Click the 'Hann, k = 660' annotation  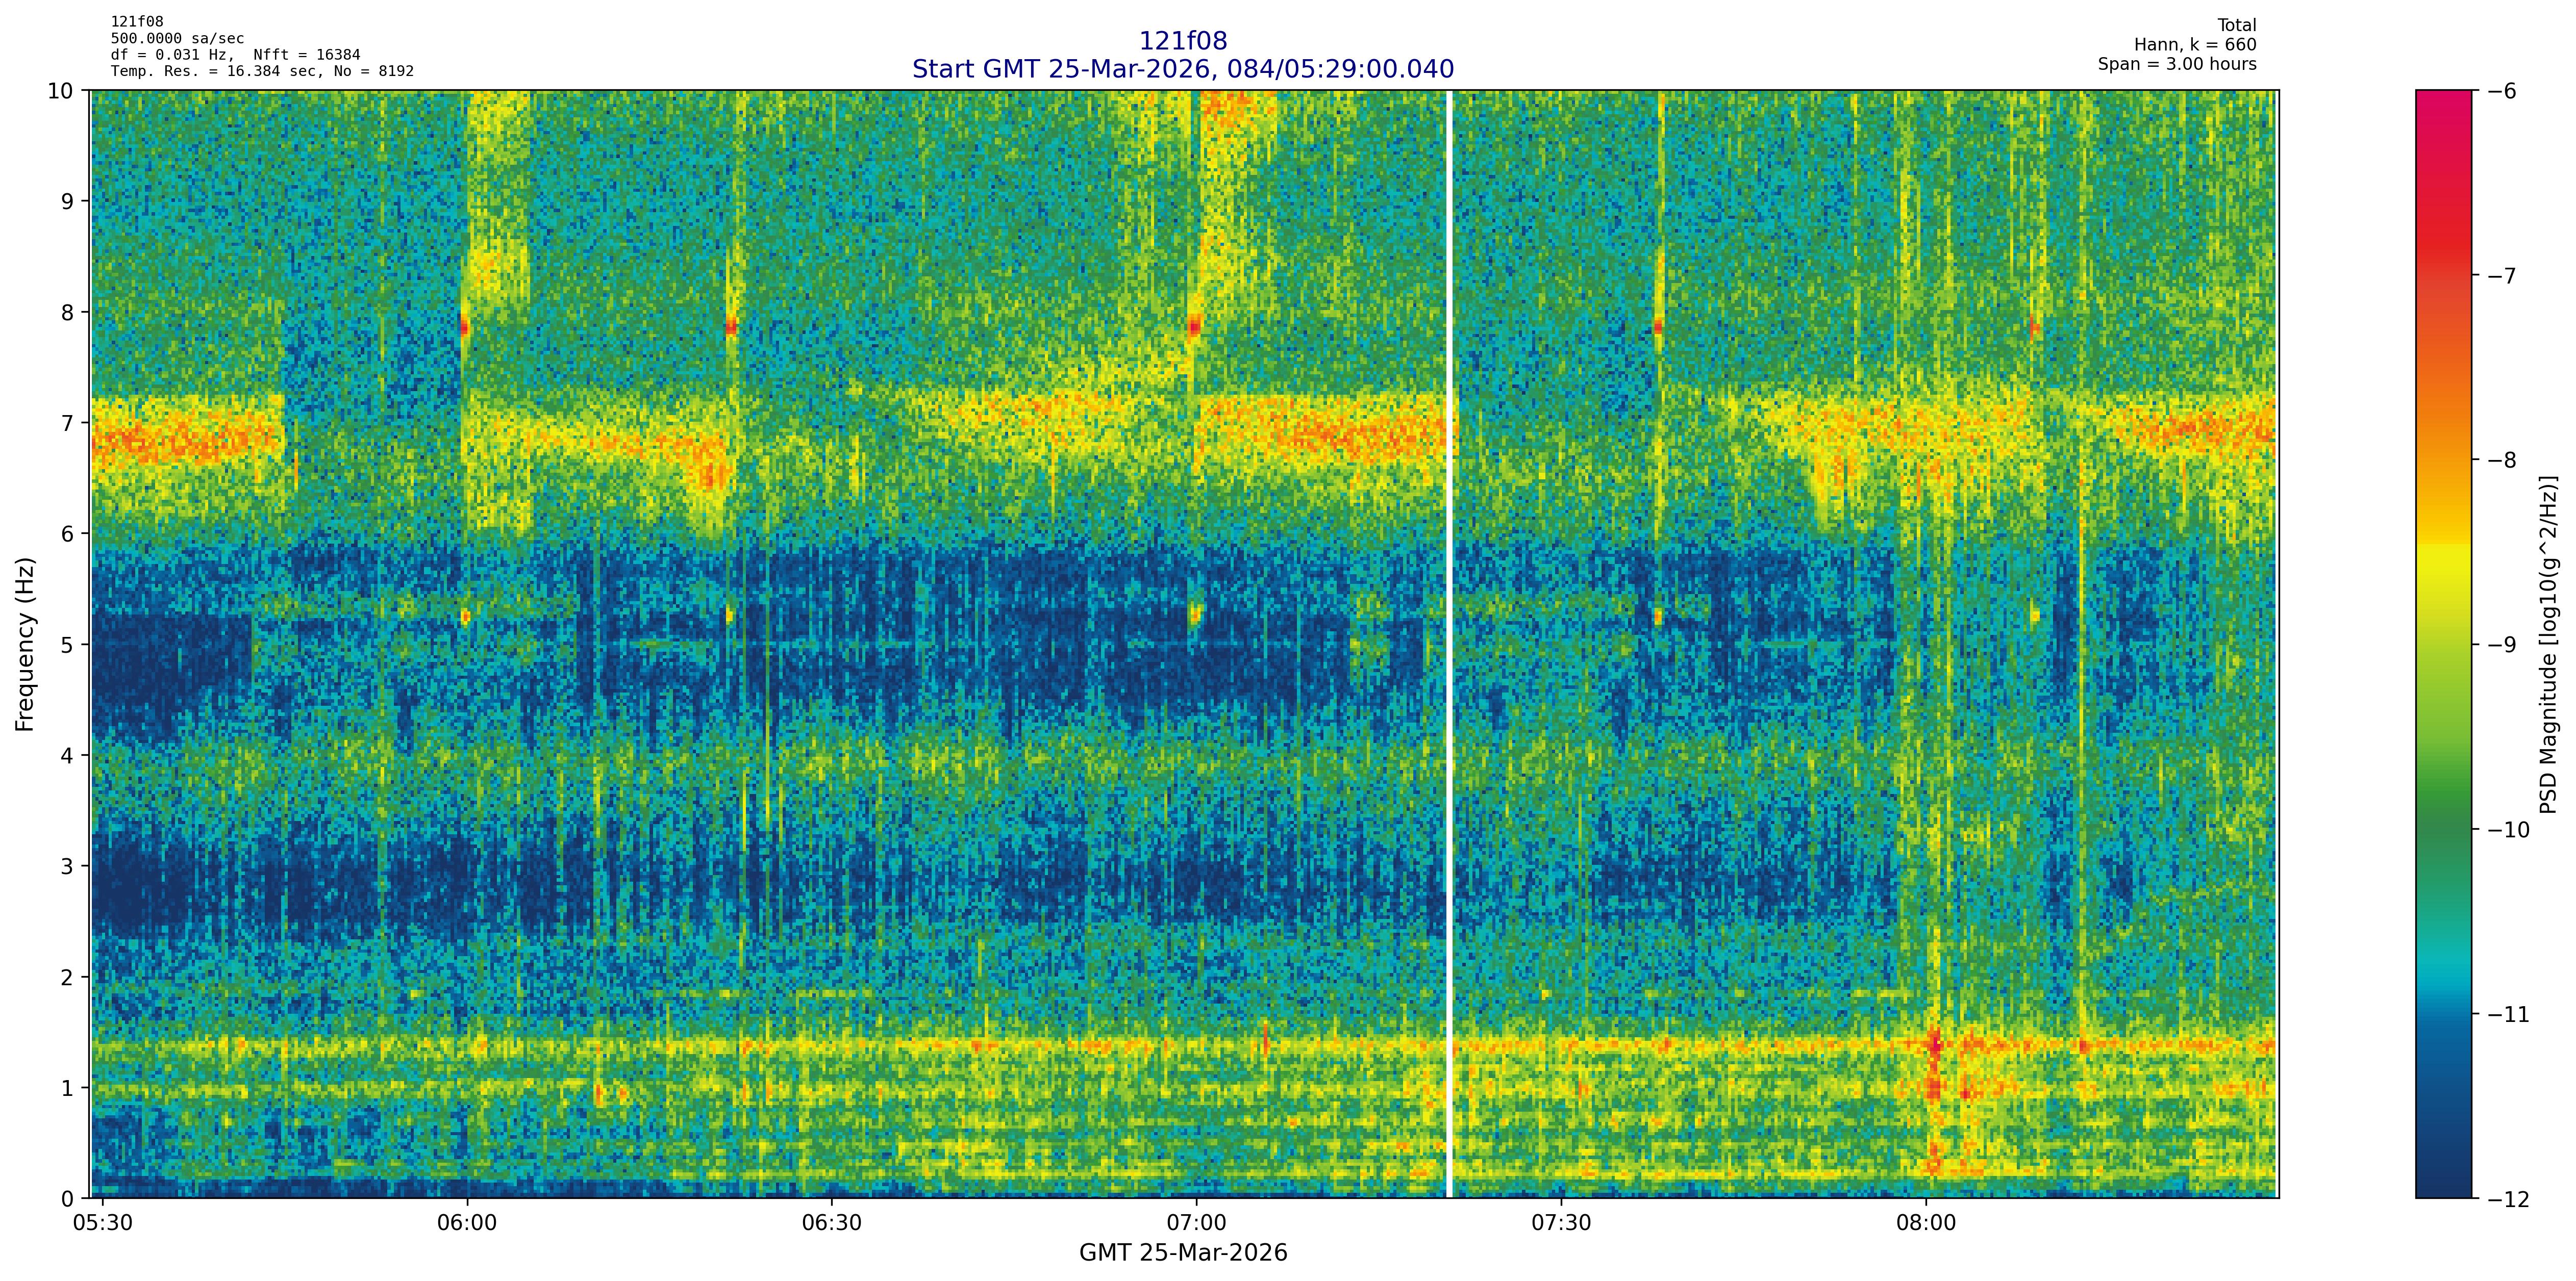tap(2195, 45)
